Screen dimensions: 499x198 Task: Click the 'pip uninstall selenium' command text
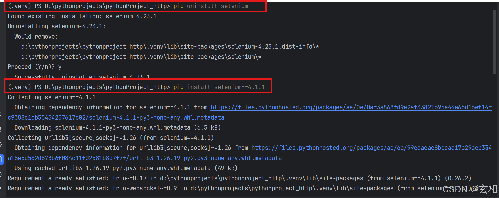[210, 6]
